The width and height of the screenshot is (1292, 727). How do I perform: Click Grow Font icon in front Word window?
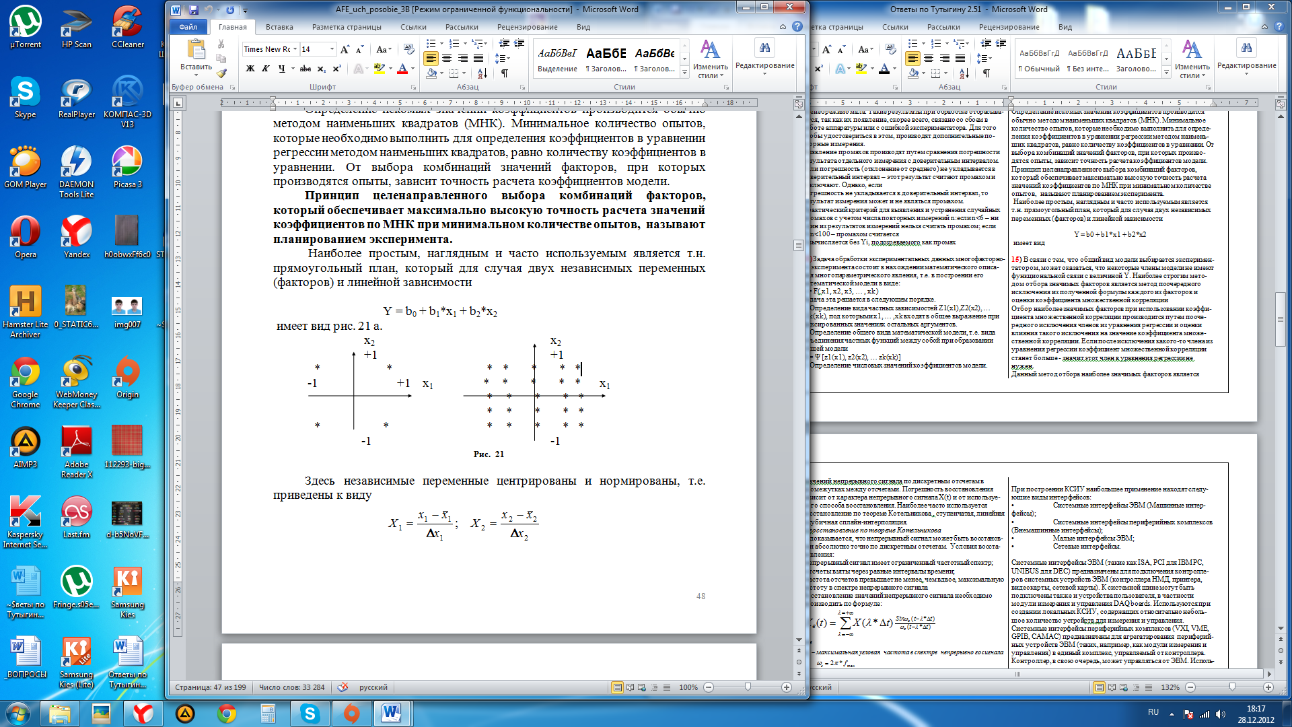point(345,49)
